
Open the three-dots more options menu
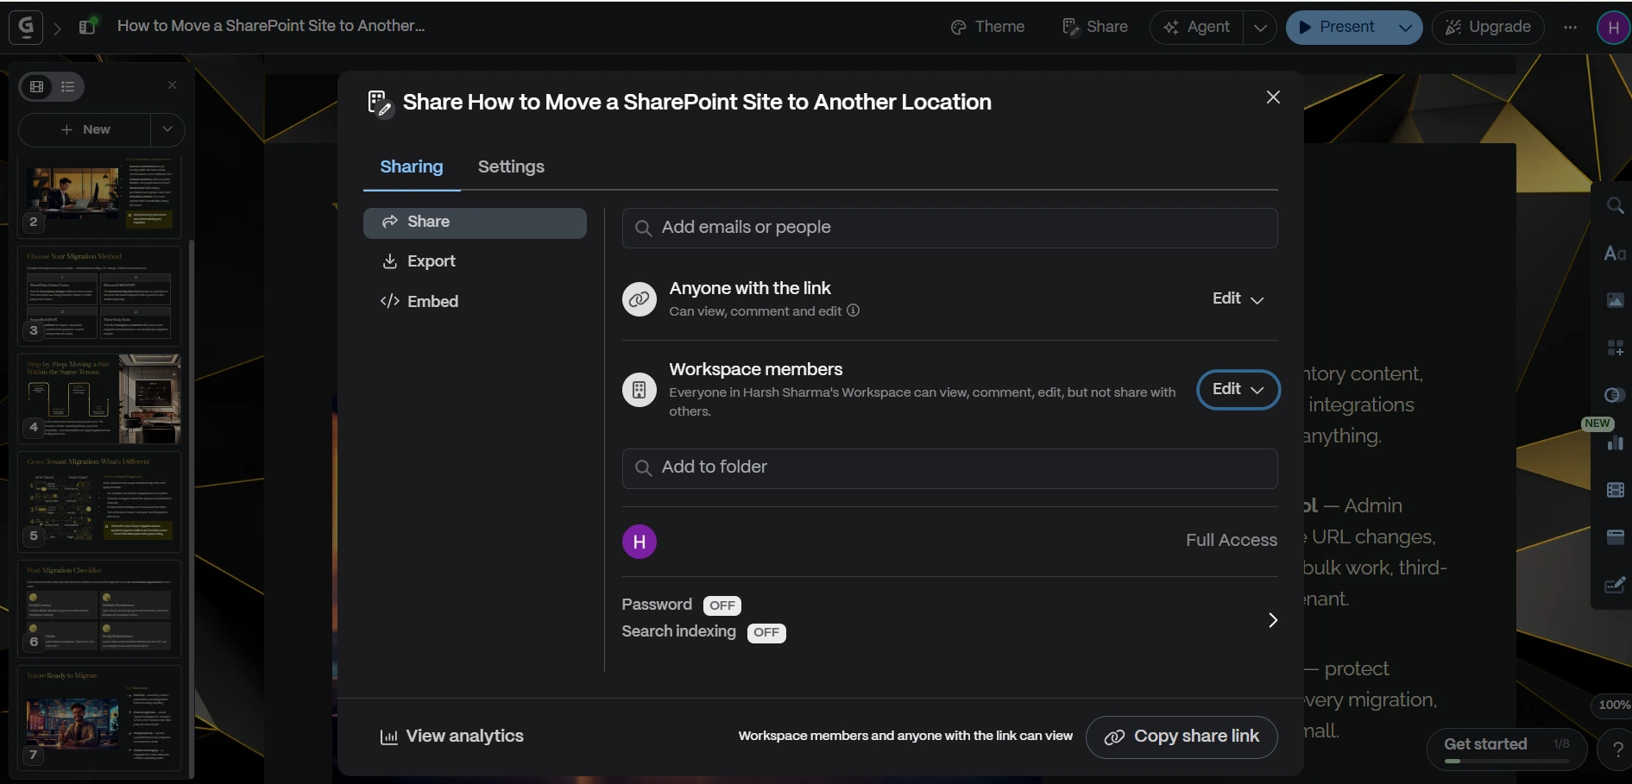click(1570, 28)
